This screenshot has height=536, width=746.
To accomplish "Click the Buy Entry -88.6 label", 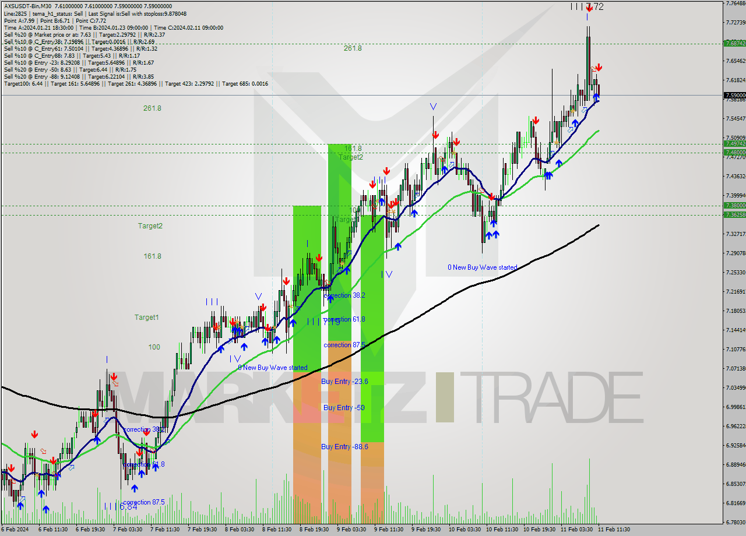I will click(x=344, y=446).
